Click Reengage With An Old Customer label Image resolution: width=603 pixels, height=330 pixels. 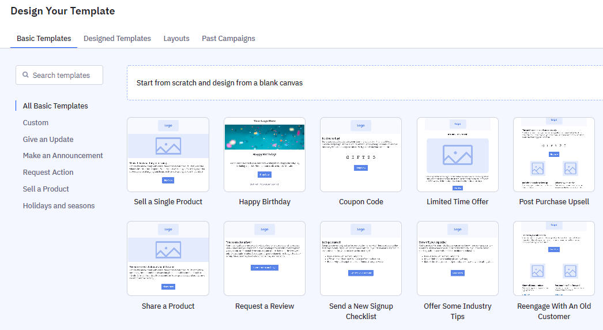pos(554,311)
